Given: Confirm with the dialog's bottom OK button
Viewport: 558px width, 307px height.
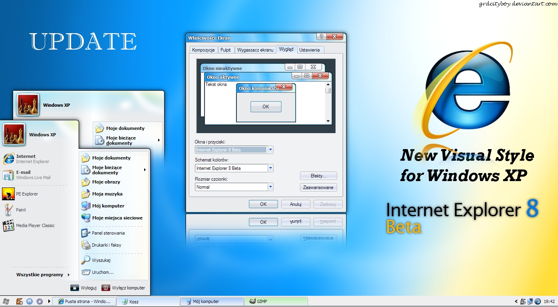Looking at the screenshot, I should [x=263, y=204].
